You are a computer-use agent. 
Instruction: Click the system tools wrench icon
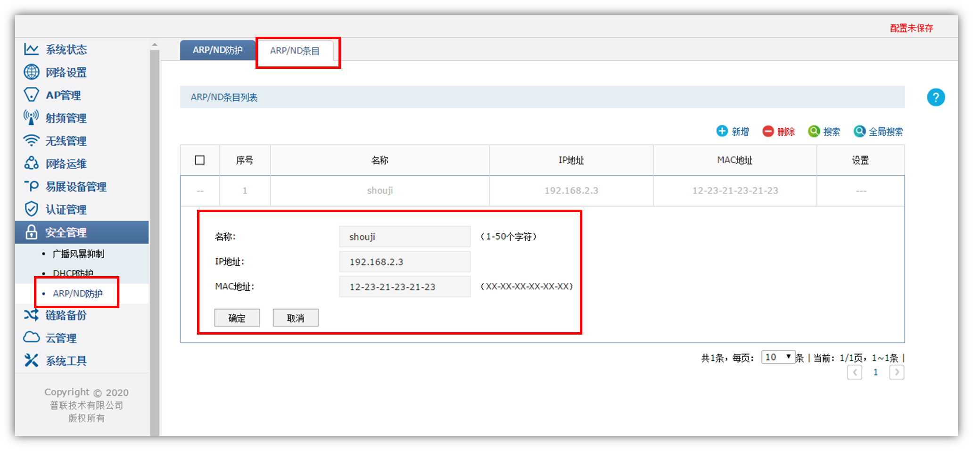(31, 361)
